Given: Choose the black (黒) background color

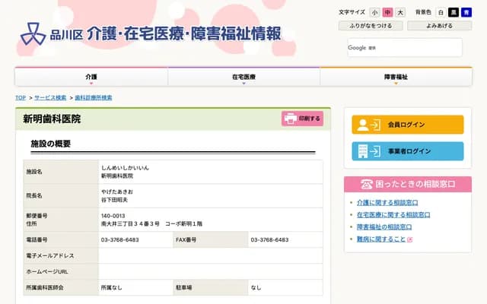Looking at the screenshot, I should click(454, 13).
